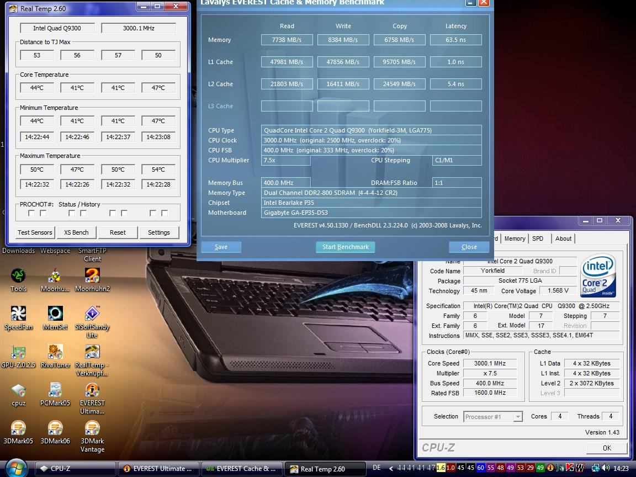This screenshot has width=636, height=477.
Task: Click the Intel Quad Q9300 field in Real Temp
Action: pos(57,28)
